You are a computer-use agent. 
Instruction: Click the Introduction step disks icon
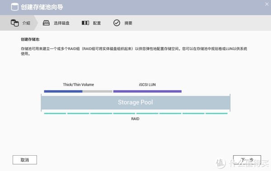(15, 23)
